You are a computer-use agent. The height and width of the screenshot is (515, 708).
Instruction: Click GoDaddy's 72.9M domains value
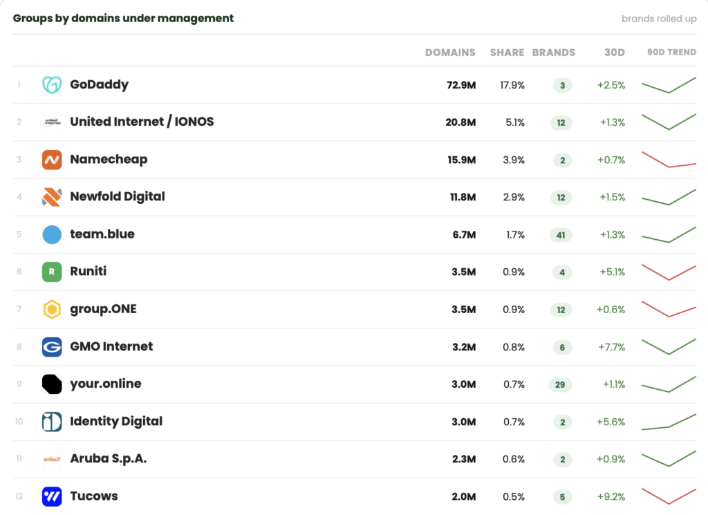(461, 85)
